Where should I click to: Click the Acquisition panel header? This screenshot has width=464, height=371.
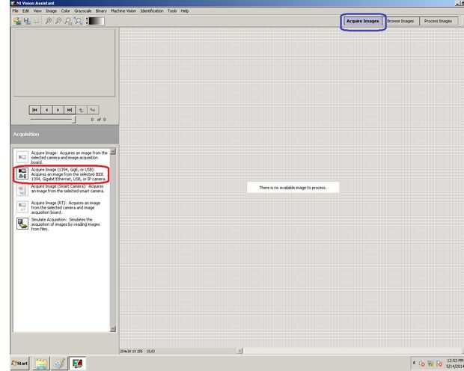(x=64, y=135)
